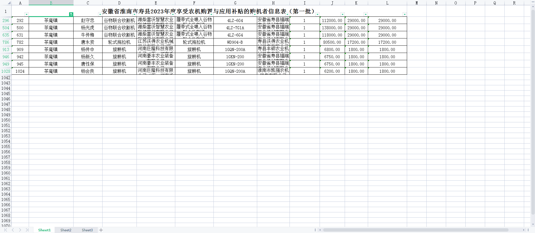Screen dimensions: 535x233
Task: Open the filter dropdown in column A
Action: click(x=26, y=14)
